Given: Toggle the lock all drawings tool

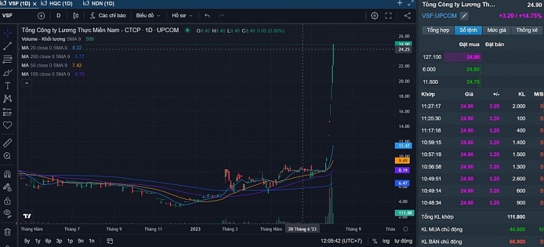Looking at the screenshot, I should pyautogui.click(x=7, y=201).
